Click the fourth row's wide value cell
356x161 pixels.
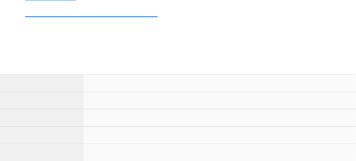tap(220, 135)
